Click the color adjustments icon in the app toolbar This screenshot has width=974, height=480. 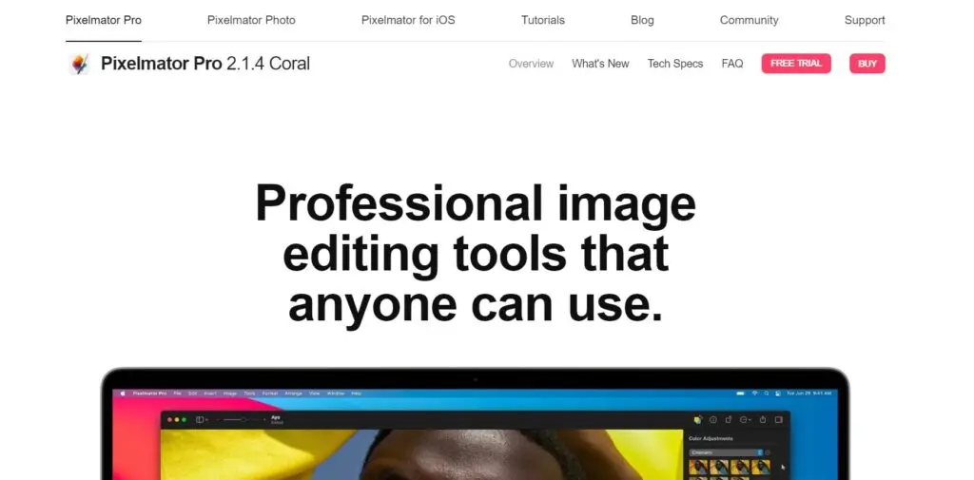pyautogui.click(x=697, y=419)
